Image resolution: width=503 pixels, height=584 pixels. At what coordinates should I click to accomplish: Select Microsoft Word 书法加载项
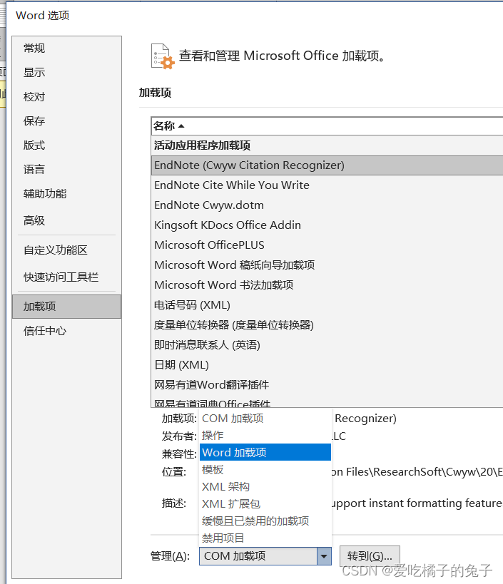327,285
